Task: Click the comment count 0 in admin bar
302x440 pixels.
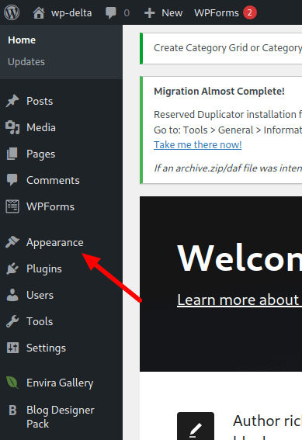Action: (x=127, y=13)
